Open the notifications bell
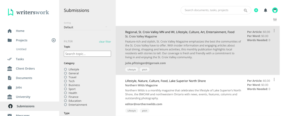Viewport: 284px width, 116px height. [266, 10]
